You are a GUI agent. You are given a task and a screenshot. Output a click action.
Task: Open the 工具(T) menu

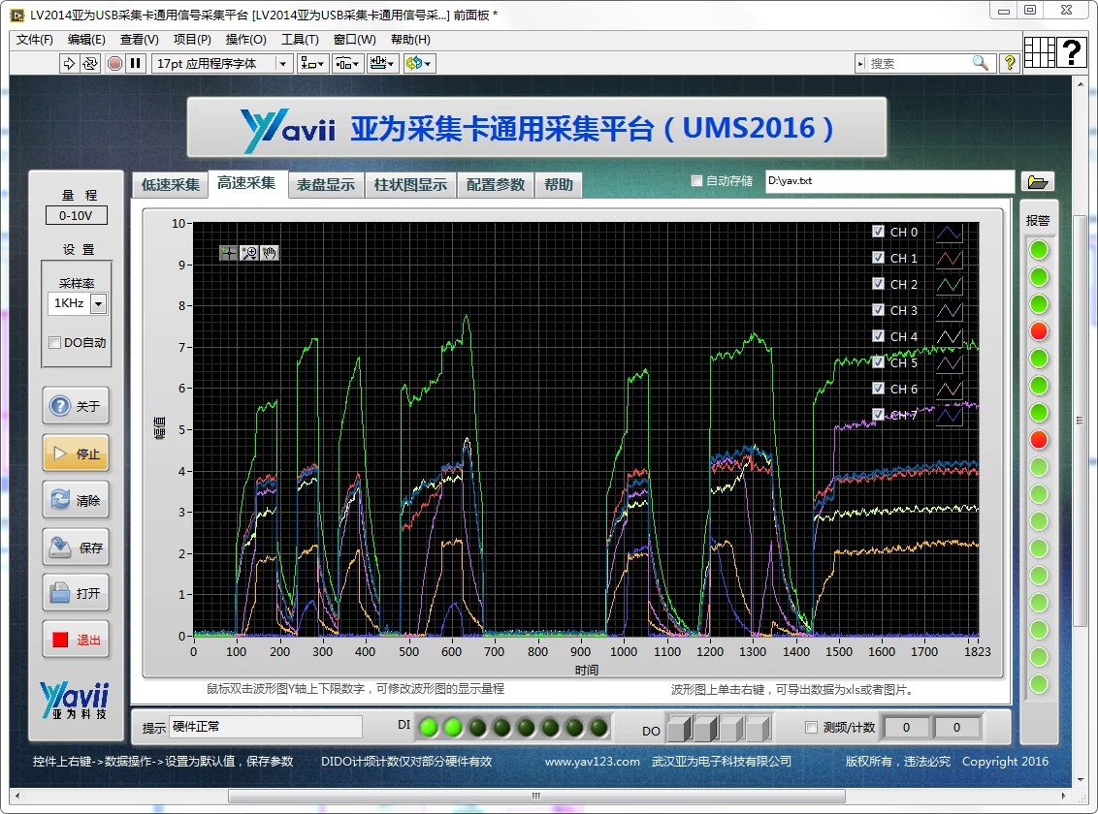(300, 40)
